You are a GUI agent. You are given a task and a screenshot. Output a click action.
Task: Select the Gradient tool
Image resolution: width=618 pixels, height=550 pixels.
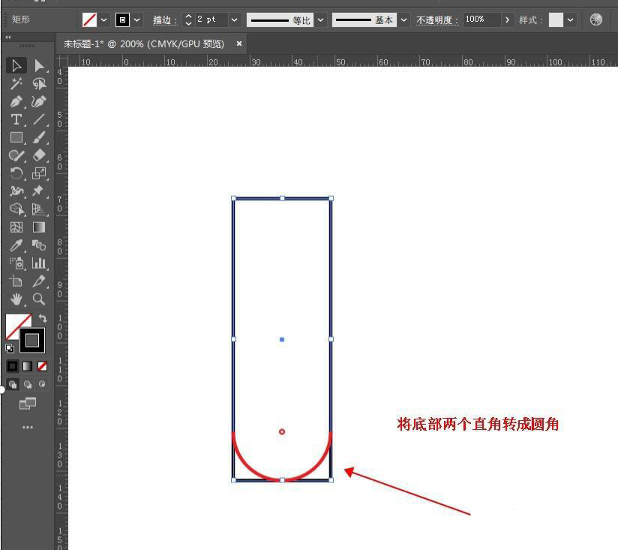point(39,227)
